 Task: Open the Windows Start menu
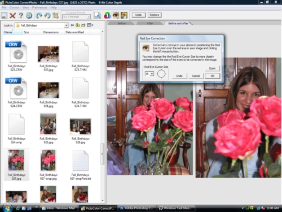[7, 208]
